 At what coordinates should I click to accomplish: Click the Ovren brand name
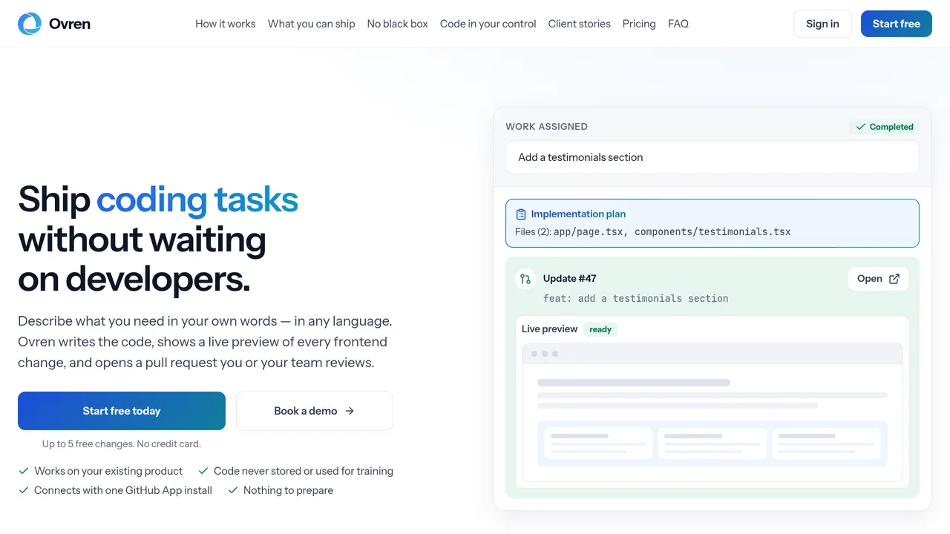pos(70,24)
